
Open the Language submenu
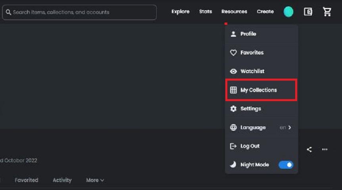(261, 128)
